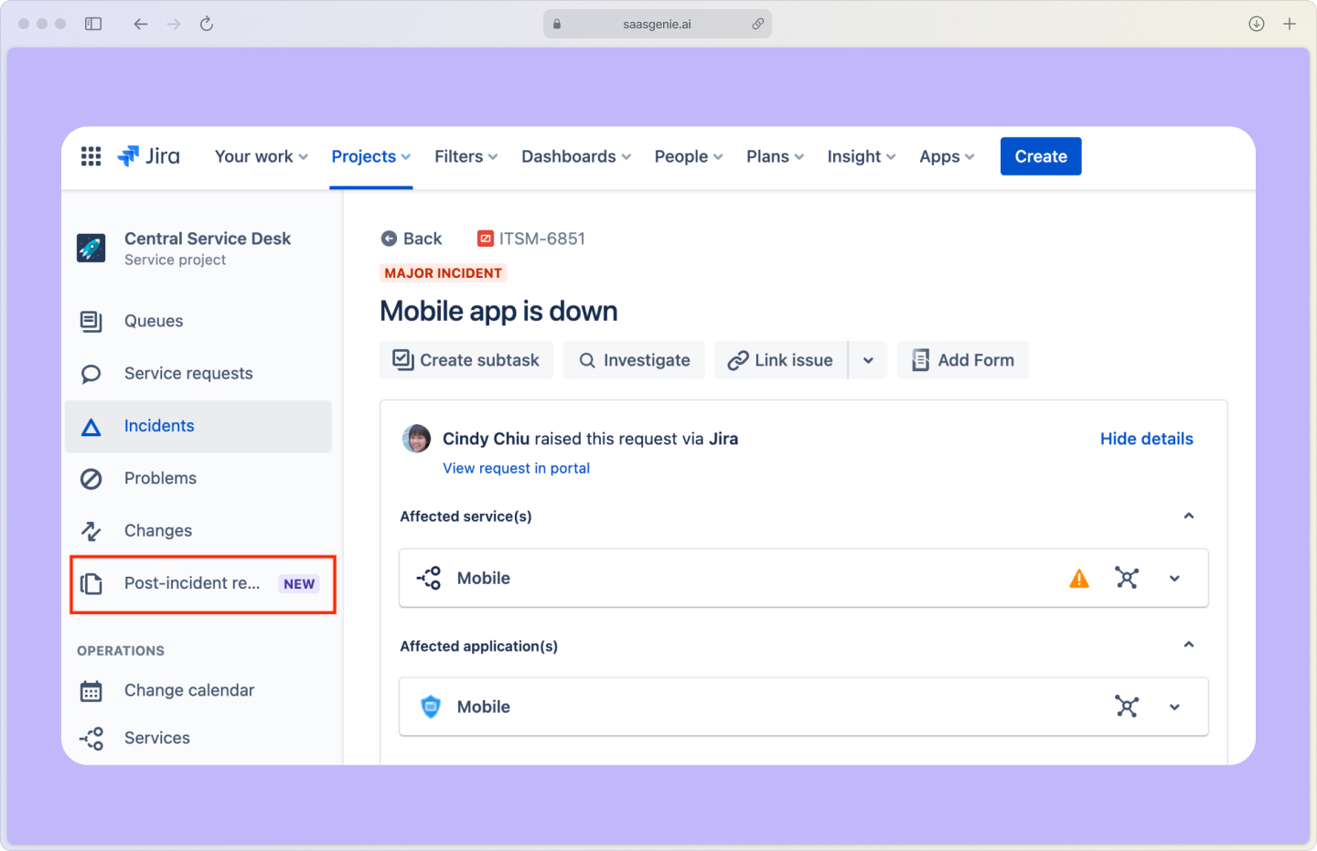
Task: Open Queues in the sidebar
Action: (198, 322)
